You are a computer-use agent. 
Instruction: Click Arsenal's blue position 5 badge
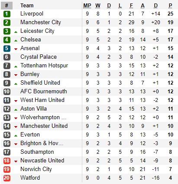[x=6, y=48]
